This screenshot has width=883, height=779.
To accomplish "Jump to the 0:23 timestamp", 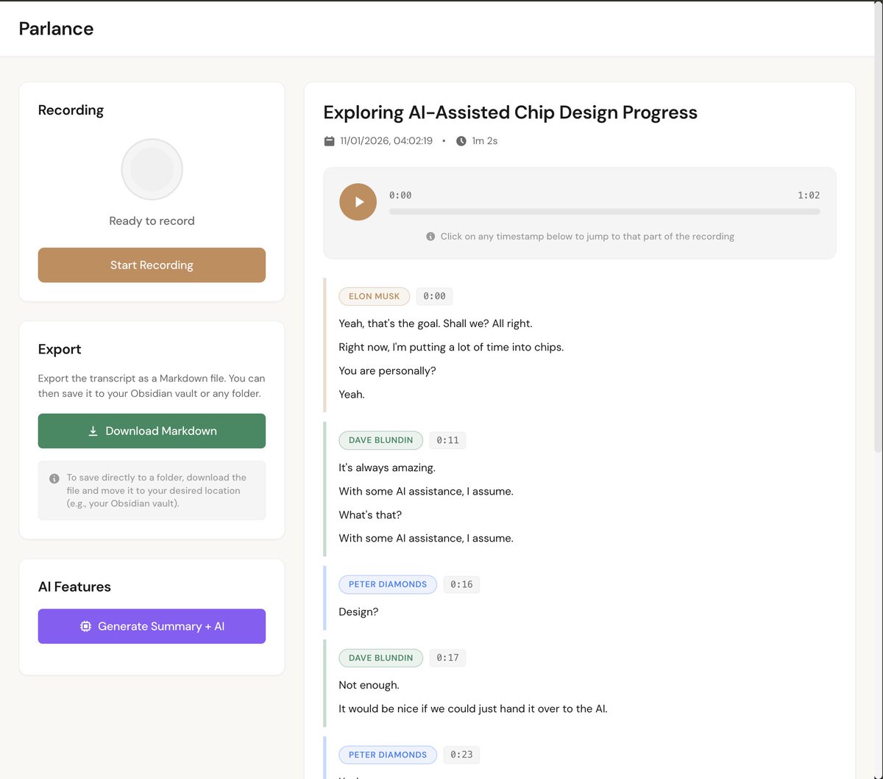I will [x=461, y=755].
